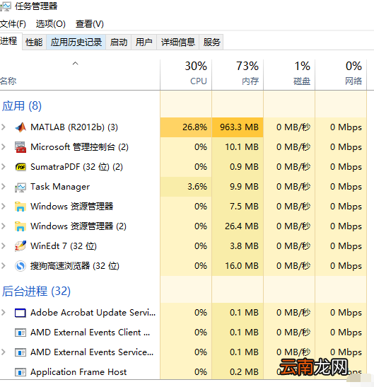374x387 pixels.
Task: Sort by the 网络 column header
Action: pyautogui.click(x=341, y=75)
